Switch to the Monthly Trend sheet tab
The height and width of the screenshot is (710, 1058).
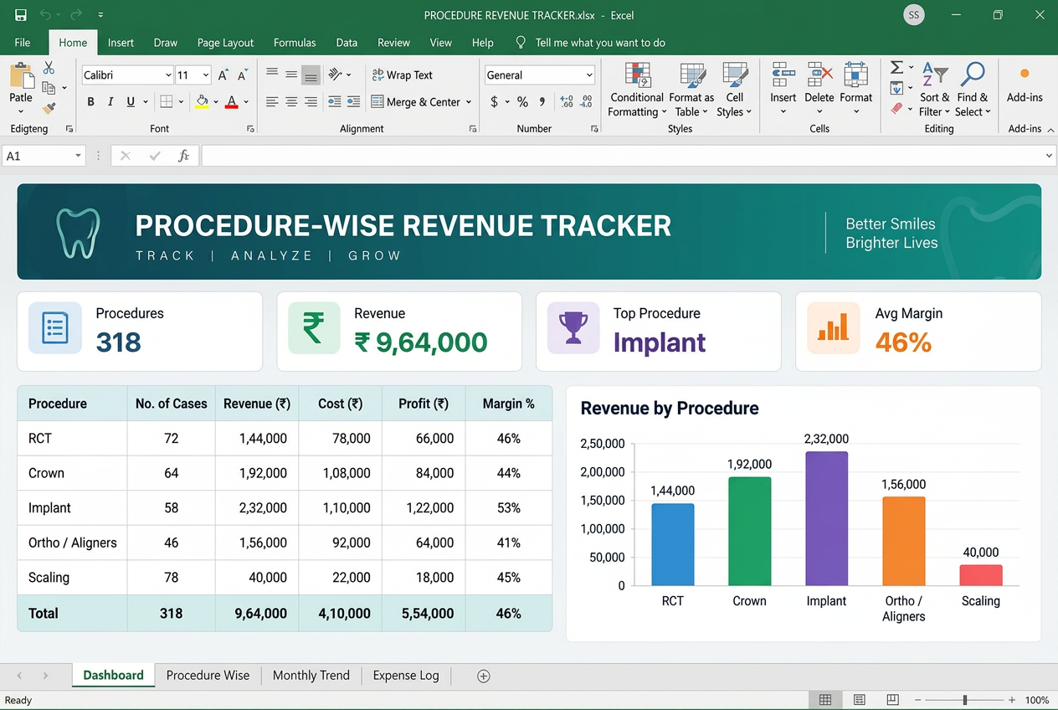click(311, 676)
